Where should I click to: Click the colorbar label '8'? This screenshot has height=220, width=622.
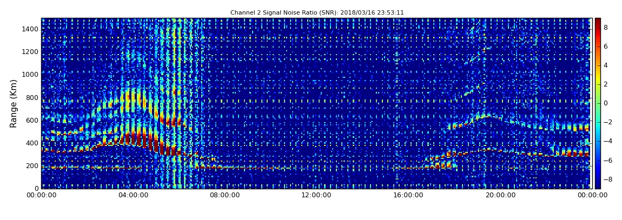pyautogui.click(x=606, y=28)
